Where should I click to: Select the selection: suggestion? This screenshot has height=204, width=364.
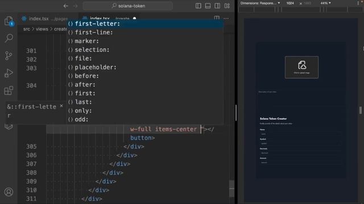click(145, 50)
